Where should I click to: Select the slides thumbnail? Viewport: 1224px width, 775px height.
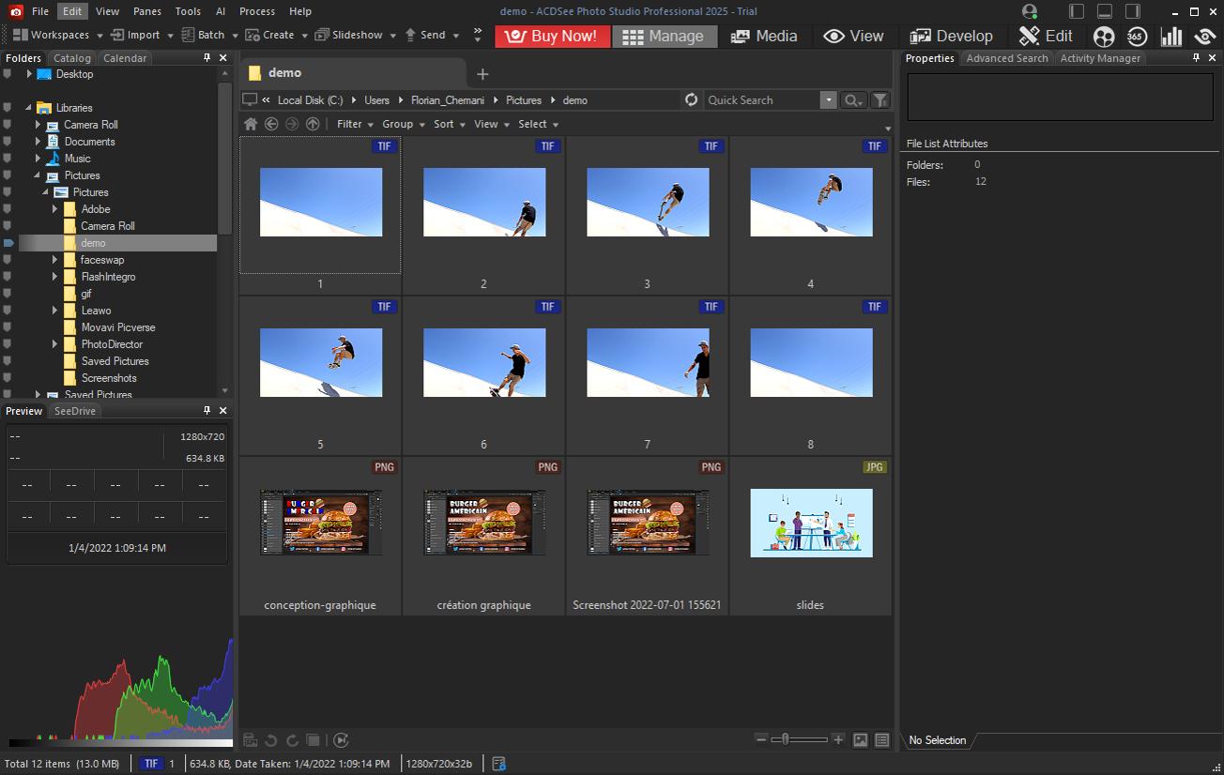tap(810, 523)
